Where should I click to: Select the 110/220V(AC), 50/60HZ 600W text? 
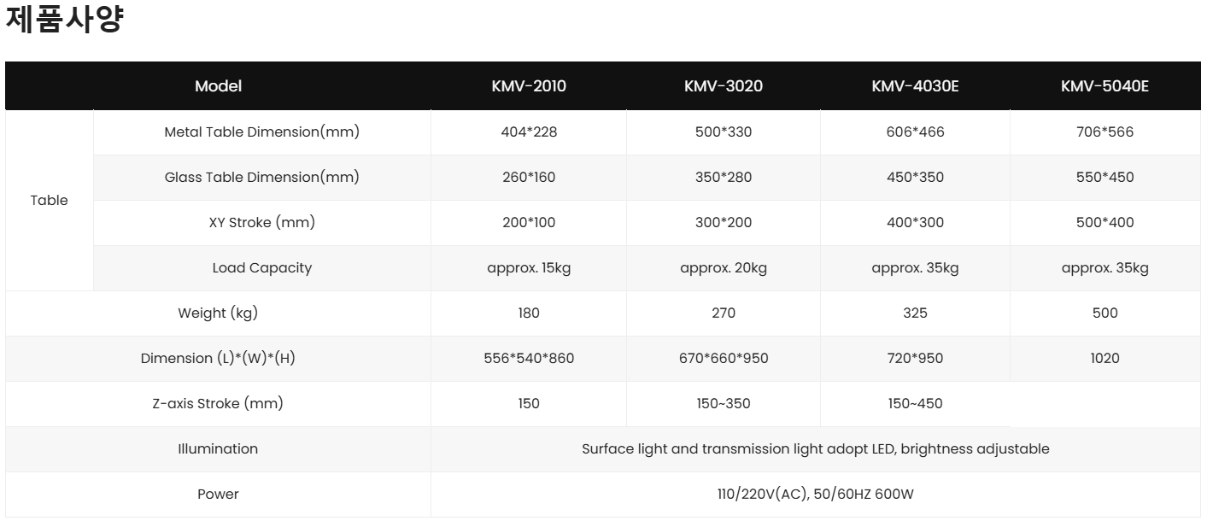[x=815, y=495]
